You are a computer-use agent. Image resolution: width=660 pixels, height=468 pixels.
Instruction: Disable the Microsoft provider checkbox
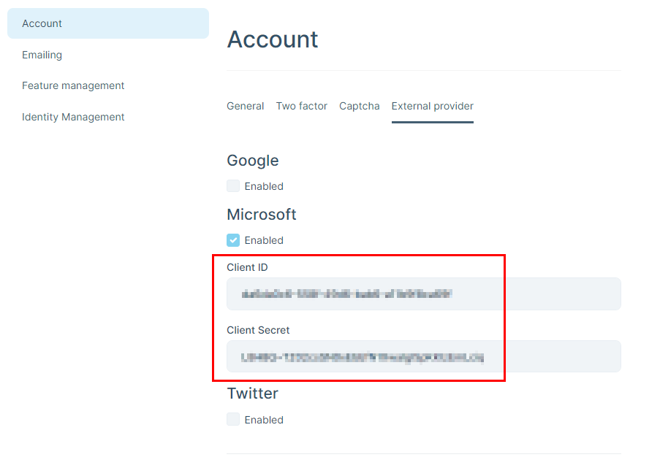[x=233, y=240]
